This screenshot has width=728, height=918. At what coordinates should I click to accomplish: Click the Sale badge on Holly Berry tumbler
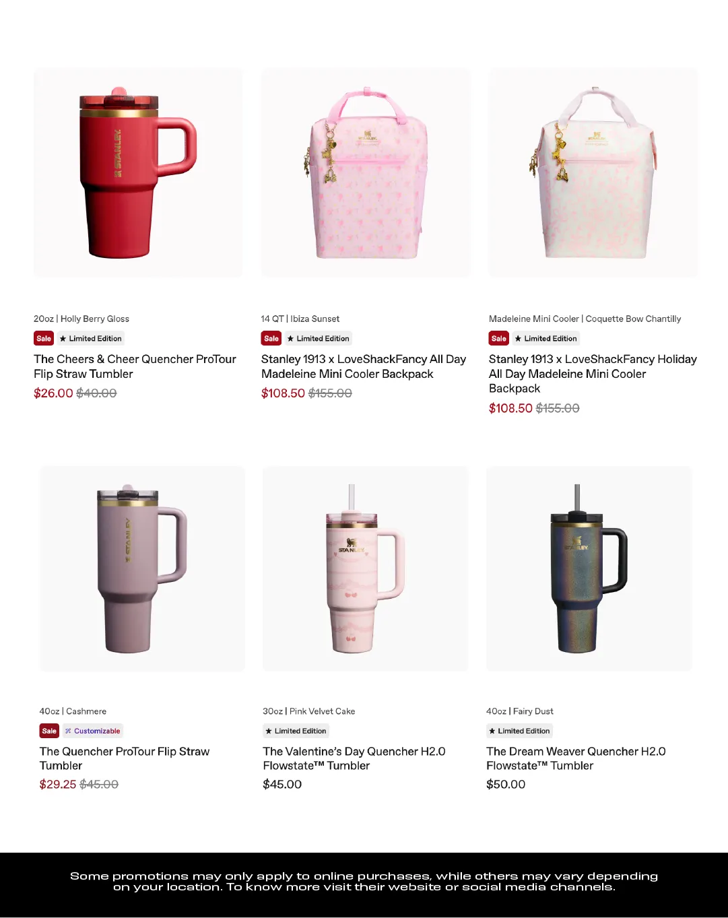tap(44, 339)
